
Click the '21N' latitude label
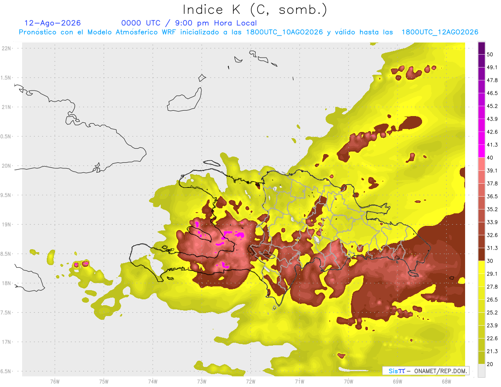[6, 107]
